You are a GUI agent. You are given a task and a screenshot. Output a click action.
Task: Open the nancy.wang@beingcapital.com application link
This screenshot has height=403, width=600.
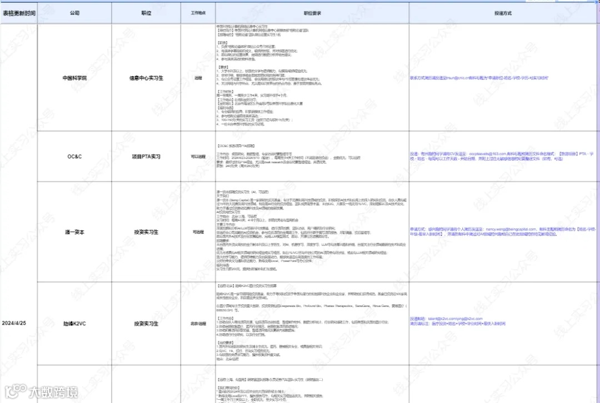coord(503,231)
